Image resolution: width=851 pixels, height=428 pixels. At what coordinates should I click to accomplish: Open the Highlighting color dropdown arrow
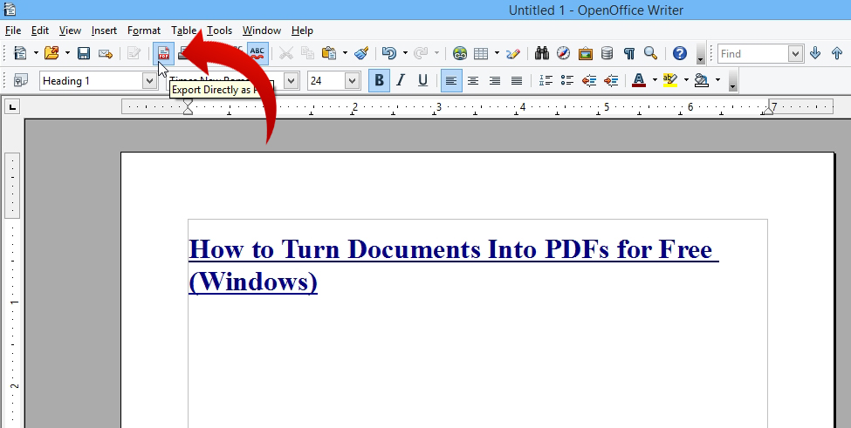[686, 80]
